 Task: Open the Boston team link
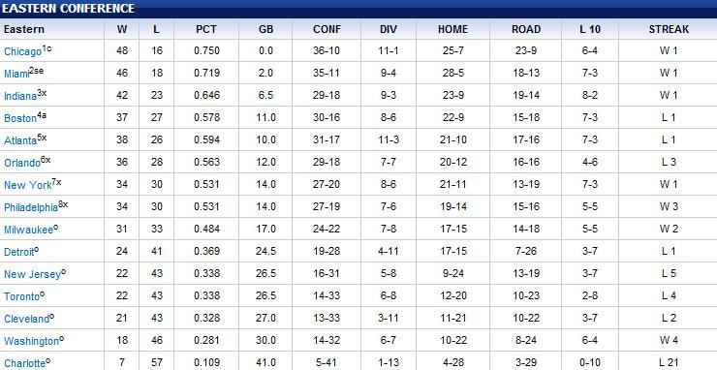tap(20, 118)
